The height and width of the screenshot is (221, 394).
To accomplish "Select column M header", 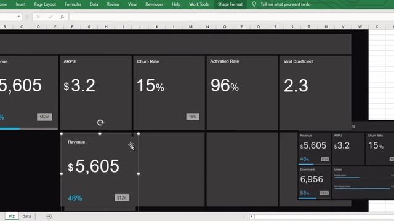I will (x=191, y=26).
